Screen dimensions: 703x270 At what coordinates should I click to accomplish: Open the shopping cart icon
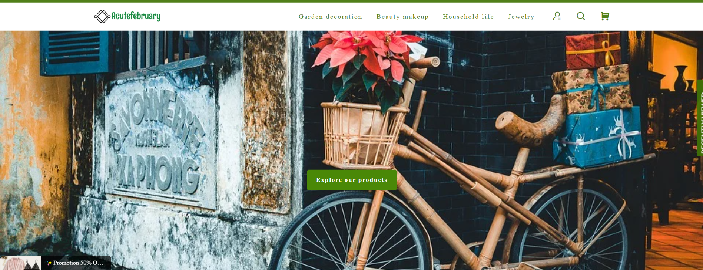pos(605,16)
